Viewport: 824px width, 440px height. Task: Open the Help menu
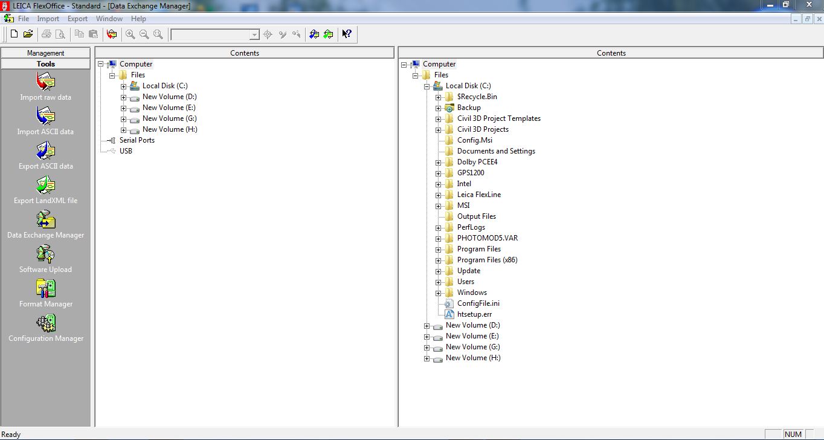pos(138,19)
